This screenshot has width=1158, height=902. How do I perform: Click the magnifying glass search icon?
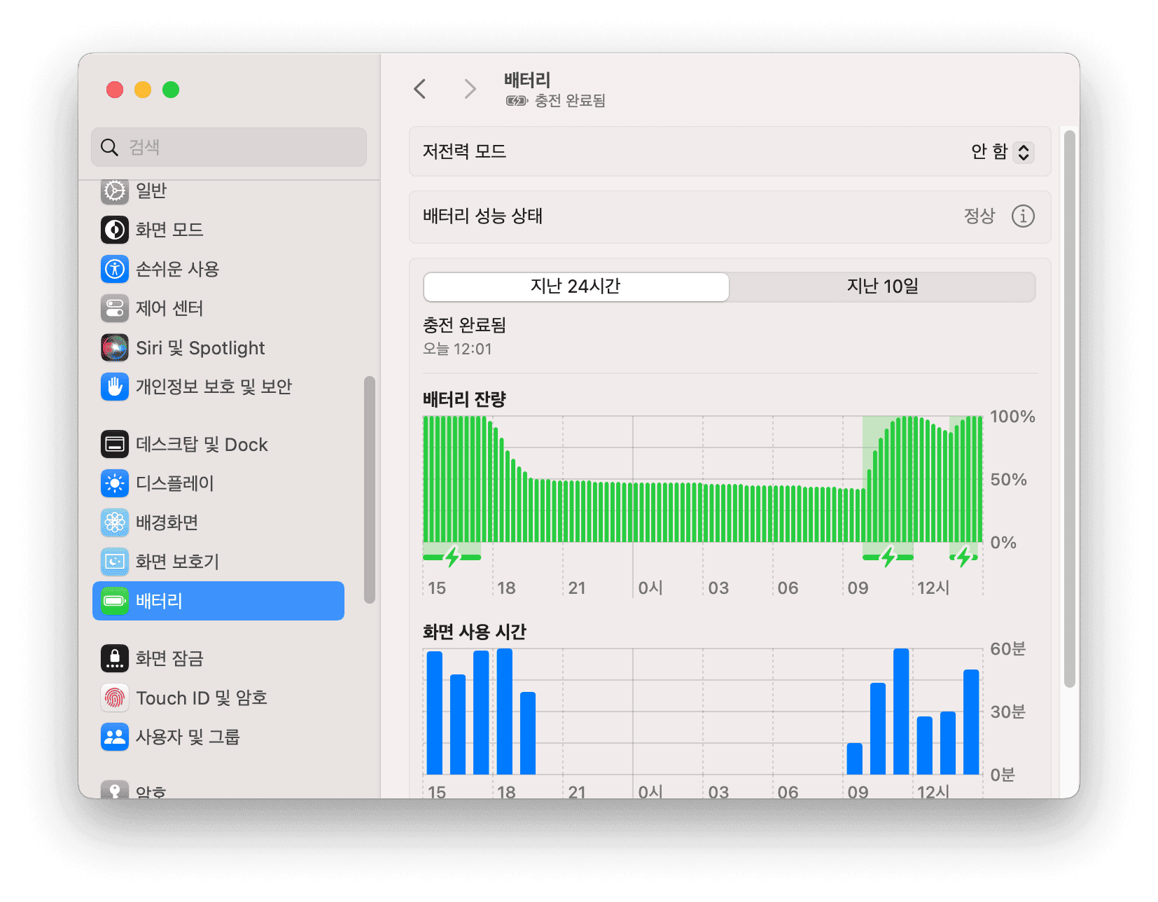point(109,147)
